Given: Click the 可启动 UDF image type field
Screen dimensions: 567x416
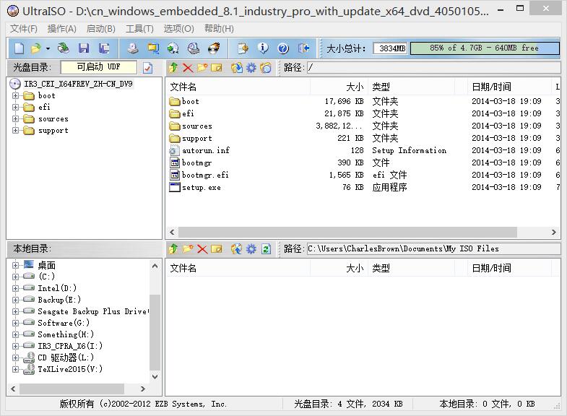Looking at the screenshot, I should click(x=99, y=67).
